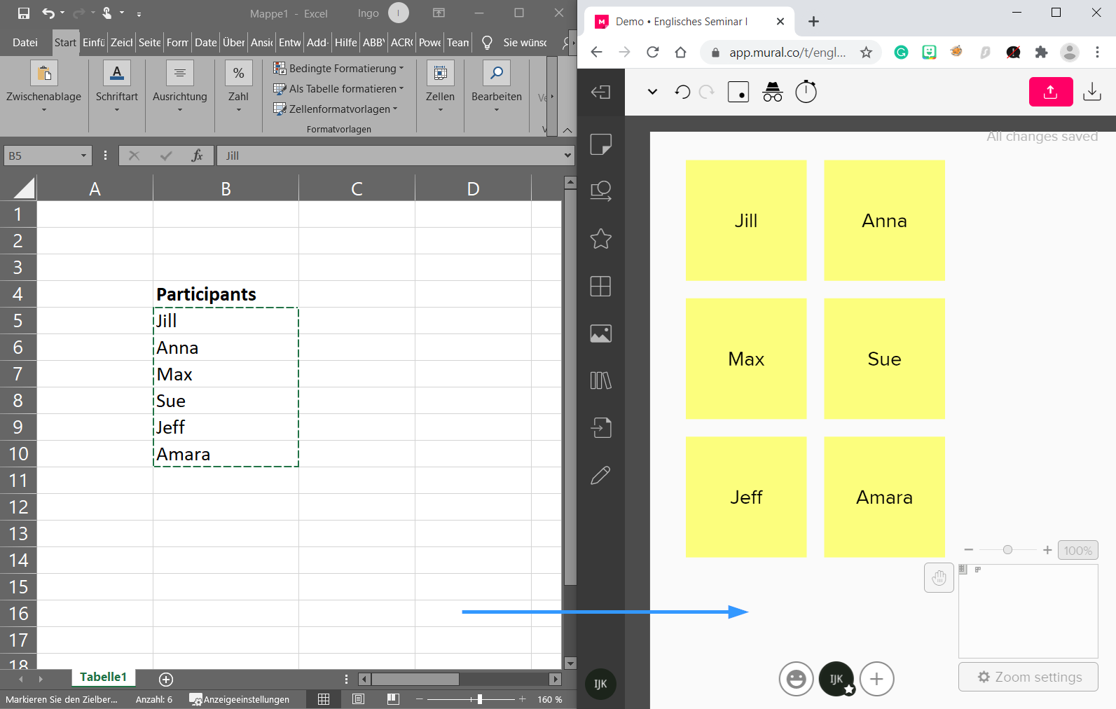Open the frameworks grid tool in Mural
Viewport: 1116px width, 709px height.
(x=601, y=286)
